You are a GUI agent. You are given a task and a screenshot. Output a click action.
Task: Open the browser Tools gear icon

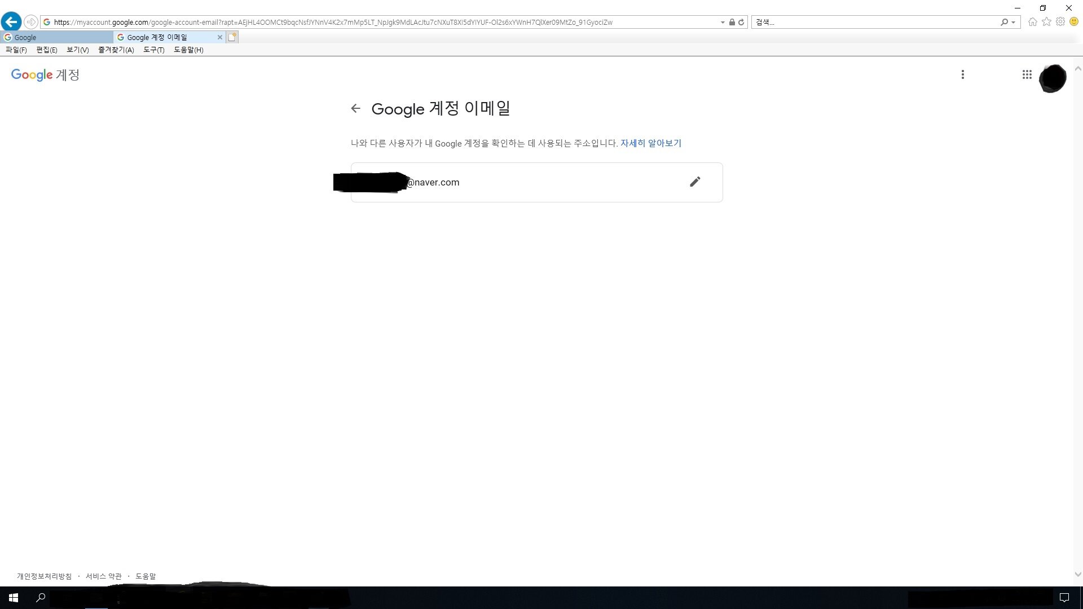[x=1060, y=21]
